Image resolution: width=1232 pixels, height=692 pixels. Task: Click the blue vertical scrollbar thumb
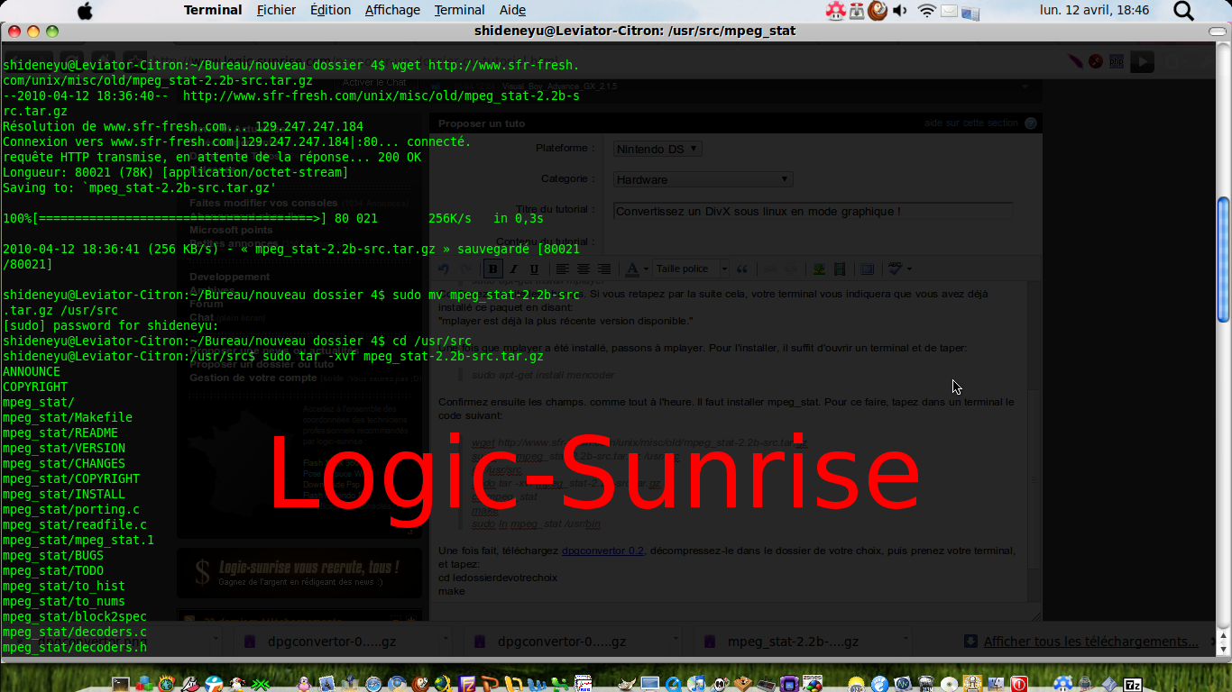[1223, 259]
